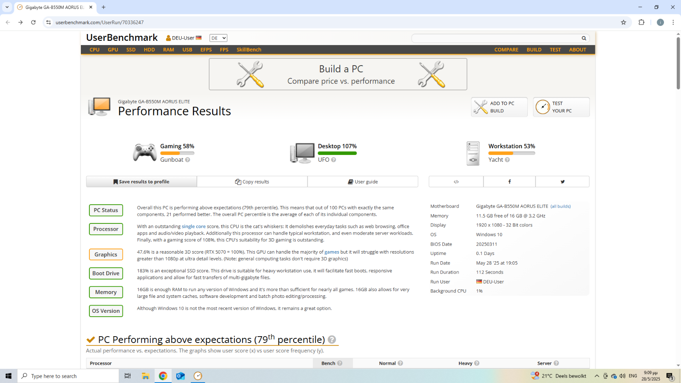Follow the 'single core' link

pyautogui.click(x=194, y=226)
